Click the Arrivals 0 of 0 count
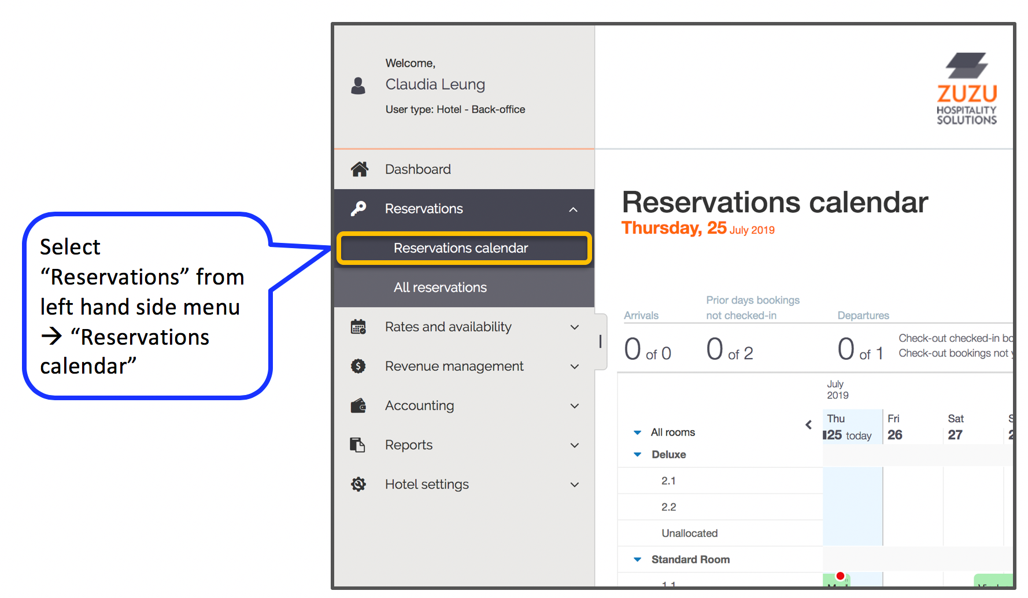The height and width of the screenshot is (598, 1028). click(x=648, y=349)
